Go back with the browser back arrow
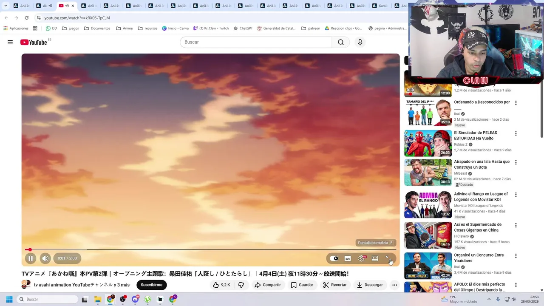This screenshot has height=306, width=544. 6,18
